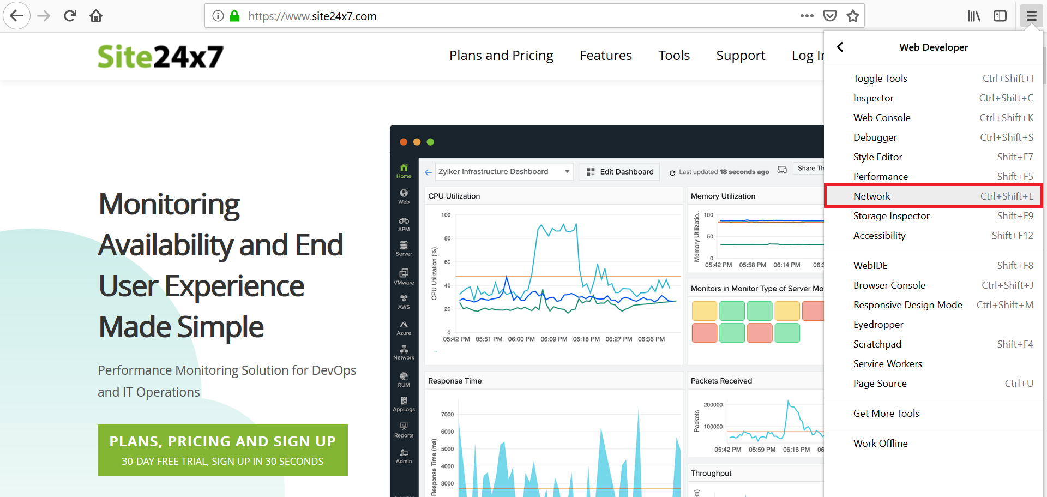Open Home icon in dashboard sidebar
Screen dimensions: 1047x497
(x=404, y=171)
